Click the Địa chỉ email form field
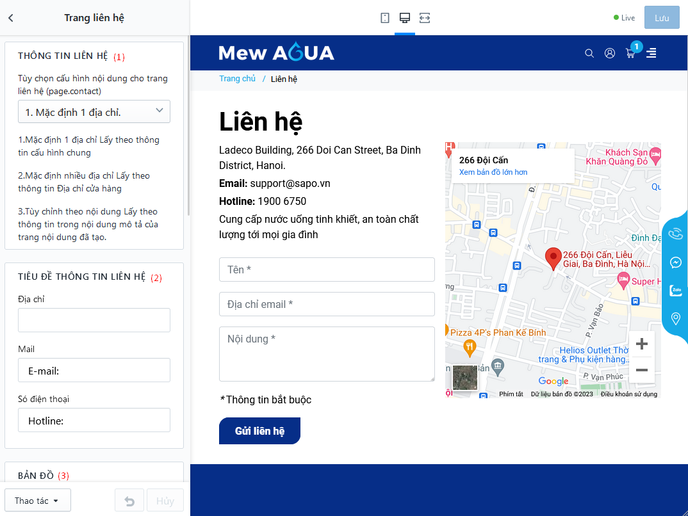Image resolution: width=688 pixels, height=516 pixels. click(x=327, y=304)
